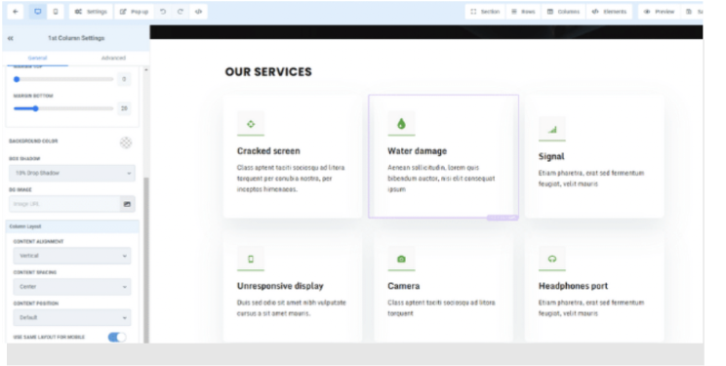Click the back arrow in the top toolbar
The width and height of the screenshot is (726, 366).
point(16,12)
